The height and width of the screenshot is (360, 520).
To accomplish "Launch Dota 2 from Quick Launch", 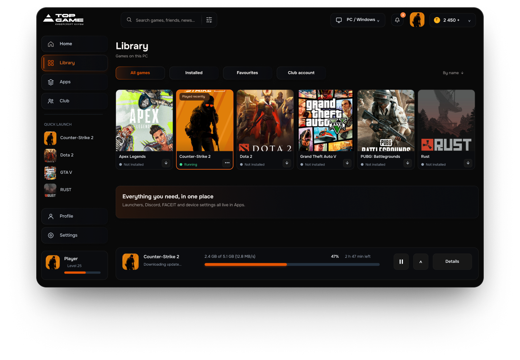I will tap(59, 155).
